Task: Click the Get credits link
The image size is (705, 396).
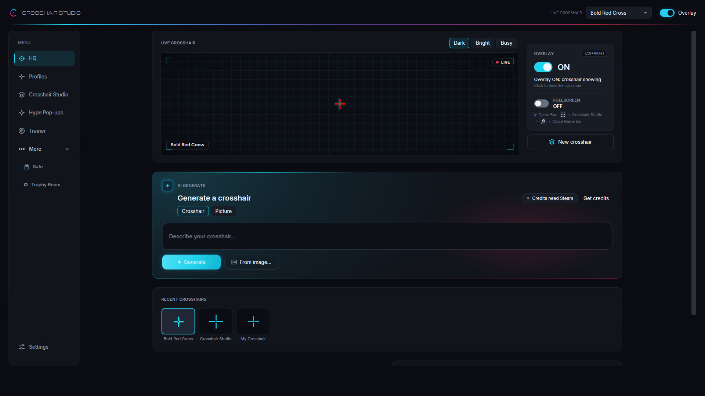Action: pyautogui.click(x=596, y=198)
